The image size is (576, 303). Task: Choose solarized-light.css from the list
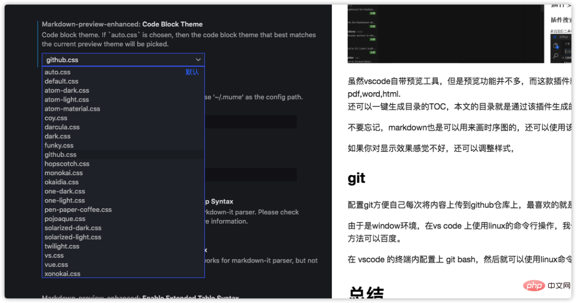(x=73, y=237)
